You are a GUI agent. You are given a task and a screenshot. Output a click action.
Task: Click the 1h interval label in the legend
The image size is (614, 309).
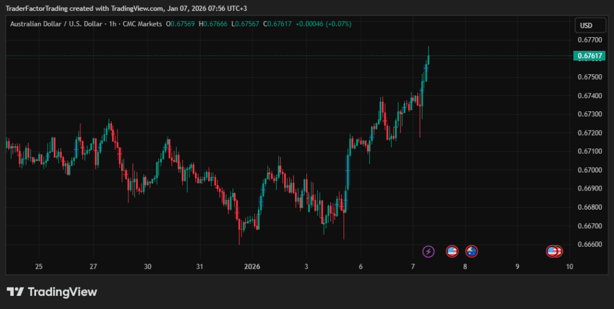pos(113,24)
